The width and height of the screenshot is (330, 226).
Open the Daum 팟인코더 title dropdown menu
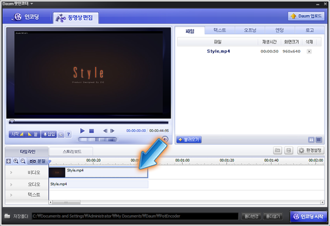32,4
